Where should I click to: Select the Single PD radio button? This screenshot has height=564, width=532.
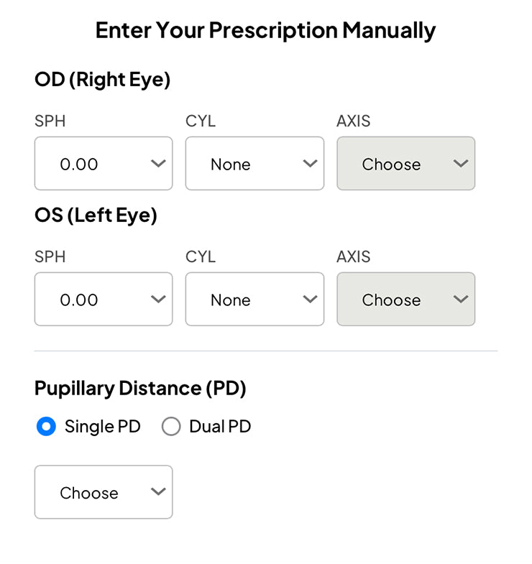(46, 427)
